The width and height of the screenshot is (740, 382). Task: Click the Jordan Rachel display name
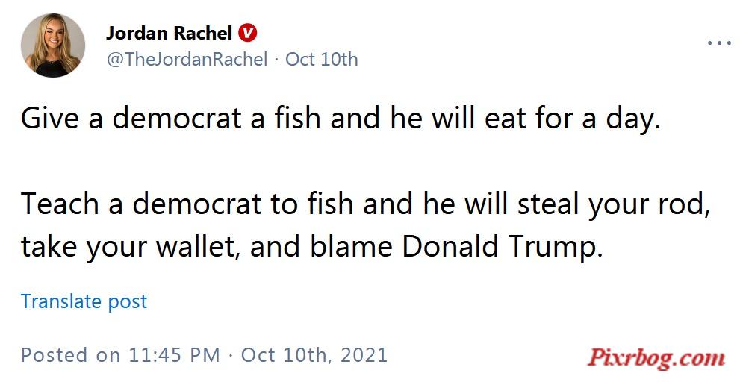pos(170,33)
